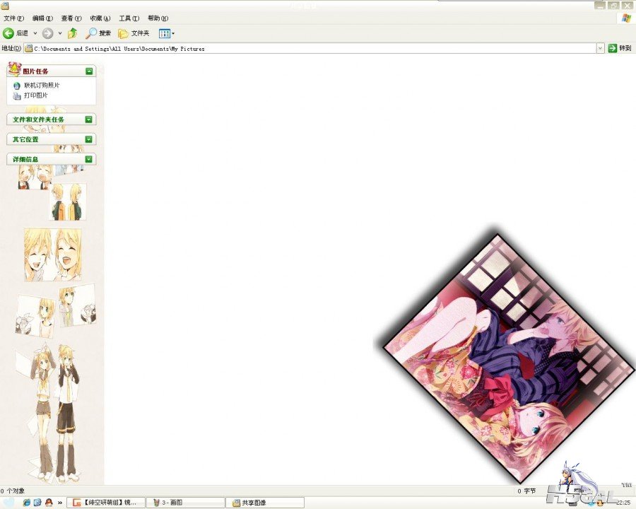Switch to 共享图像 taskbar window

pos(265,503)
